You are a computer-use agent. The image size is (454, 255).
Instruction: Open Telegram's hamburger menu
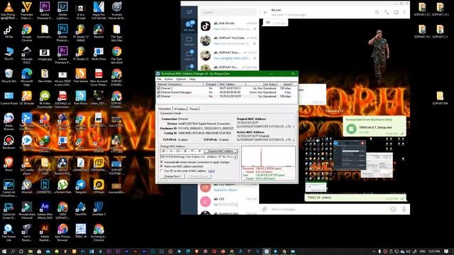click(x=189, y=12)
